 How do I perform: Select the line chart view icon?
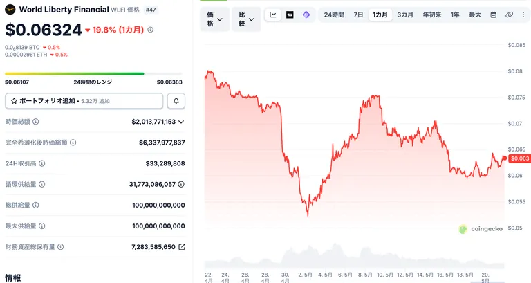pyautogui.click(x=273, y=15)
